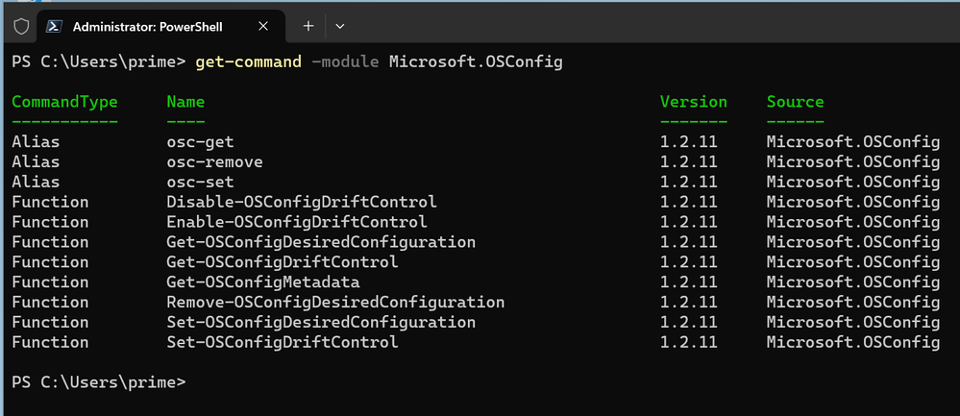Click Set-OSConfigDriftControl function name
Viewport: 960px width, 416px height.
tap(283, 342)
